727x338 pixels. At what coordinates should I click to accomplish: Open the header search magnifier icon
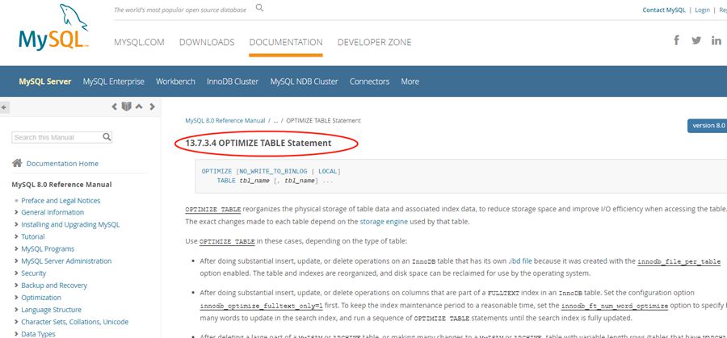click(x=259, y=8)
